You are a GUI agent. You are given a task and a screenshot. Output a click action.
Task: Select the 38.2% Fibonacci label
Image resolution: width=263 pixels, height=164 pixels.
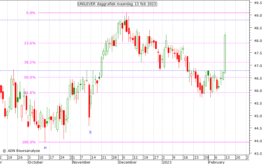click(x=30, y=62)
